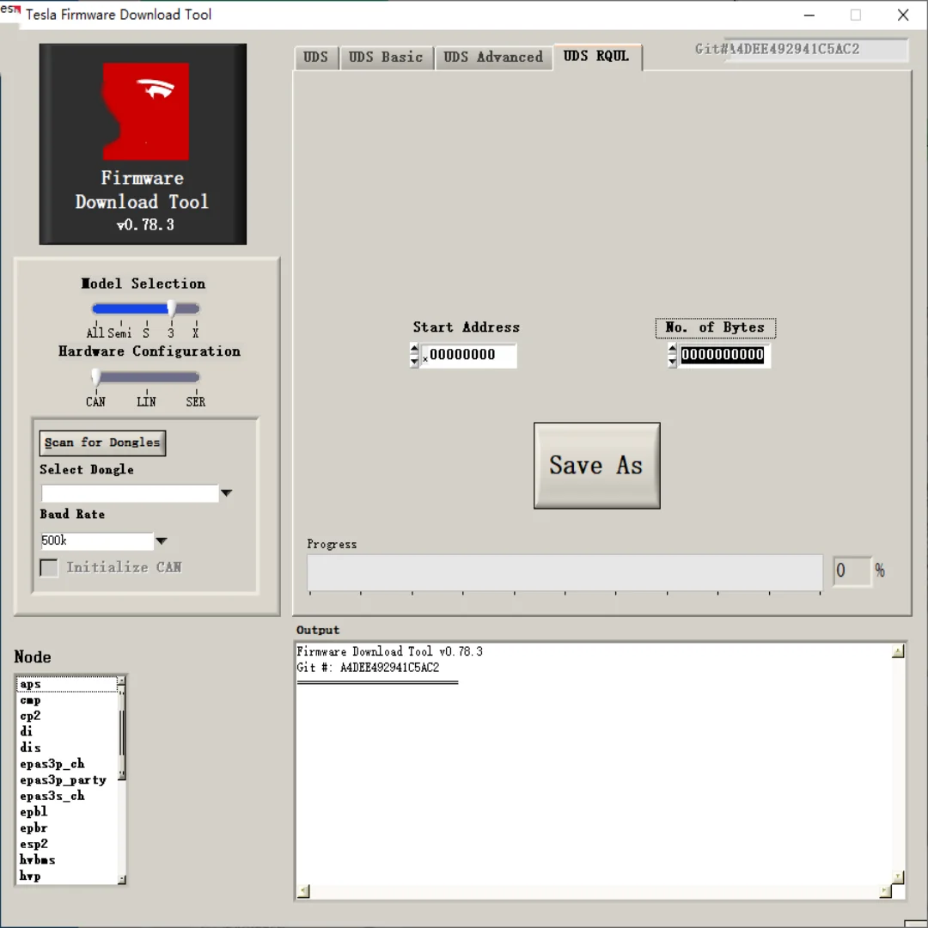Viewport: 928px width, 928px height.
Task: Click Node list scroll-down arrow
Action: tap(121, 880)
